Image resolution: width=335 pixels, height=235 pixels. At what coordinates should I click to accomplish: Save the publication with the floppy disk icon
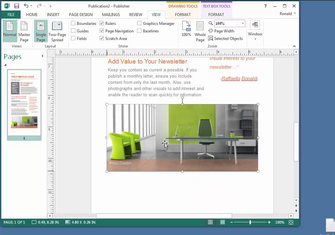click(16, 6)
